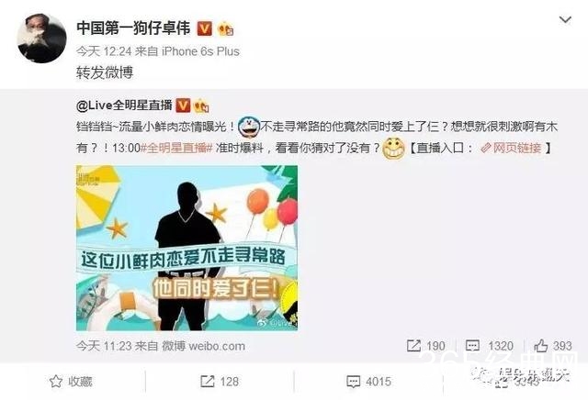
Task: Open the #全明星直播# hashtag topic
Action: pos(176,148)
